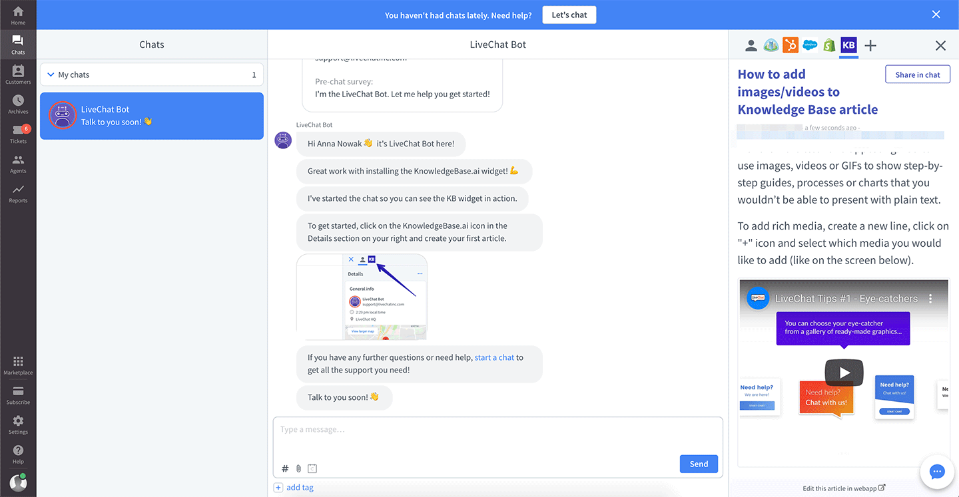This screenshot has height=497, width=959.
Task: Open Agents in the sidebar
Action: click(x=18, y=164)
